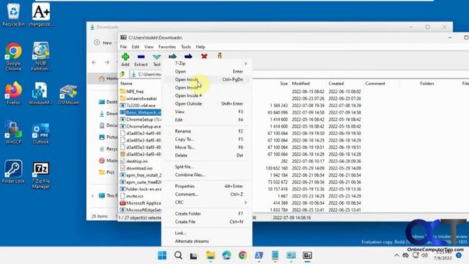Expand the This PC tree chevron in Explorer
Viewport: 469px width, 264px height.
(93, 196)
